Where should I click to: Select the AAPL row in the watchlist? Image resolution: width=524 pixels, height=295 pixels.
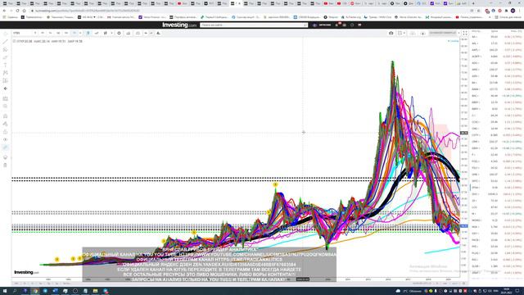[x=497, y=50]
